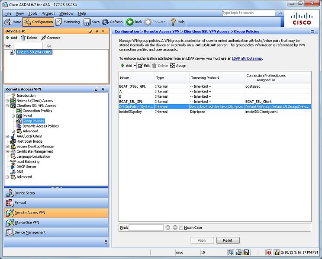Expand Network (Client) Access node
Image resolution: width=322 pixels, height=259 pixels.
coord(7,101)
